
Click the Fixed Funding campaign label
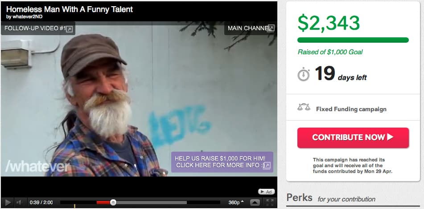(x=351, y=109)
